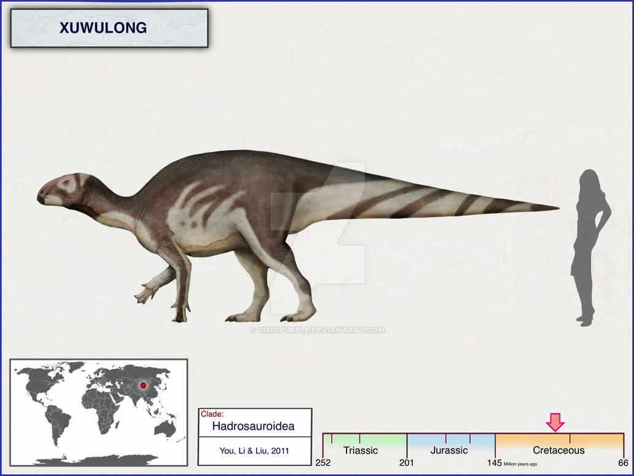Click the 145 timeline number
The height and width of the screenshot is (476, 634).
(495, 462)
